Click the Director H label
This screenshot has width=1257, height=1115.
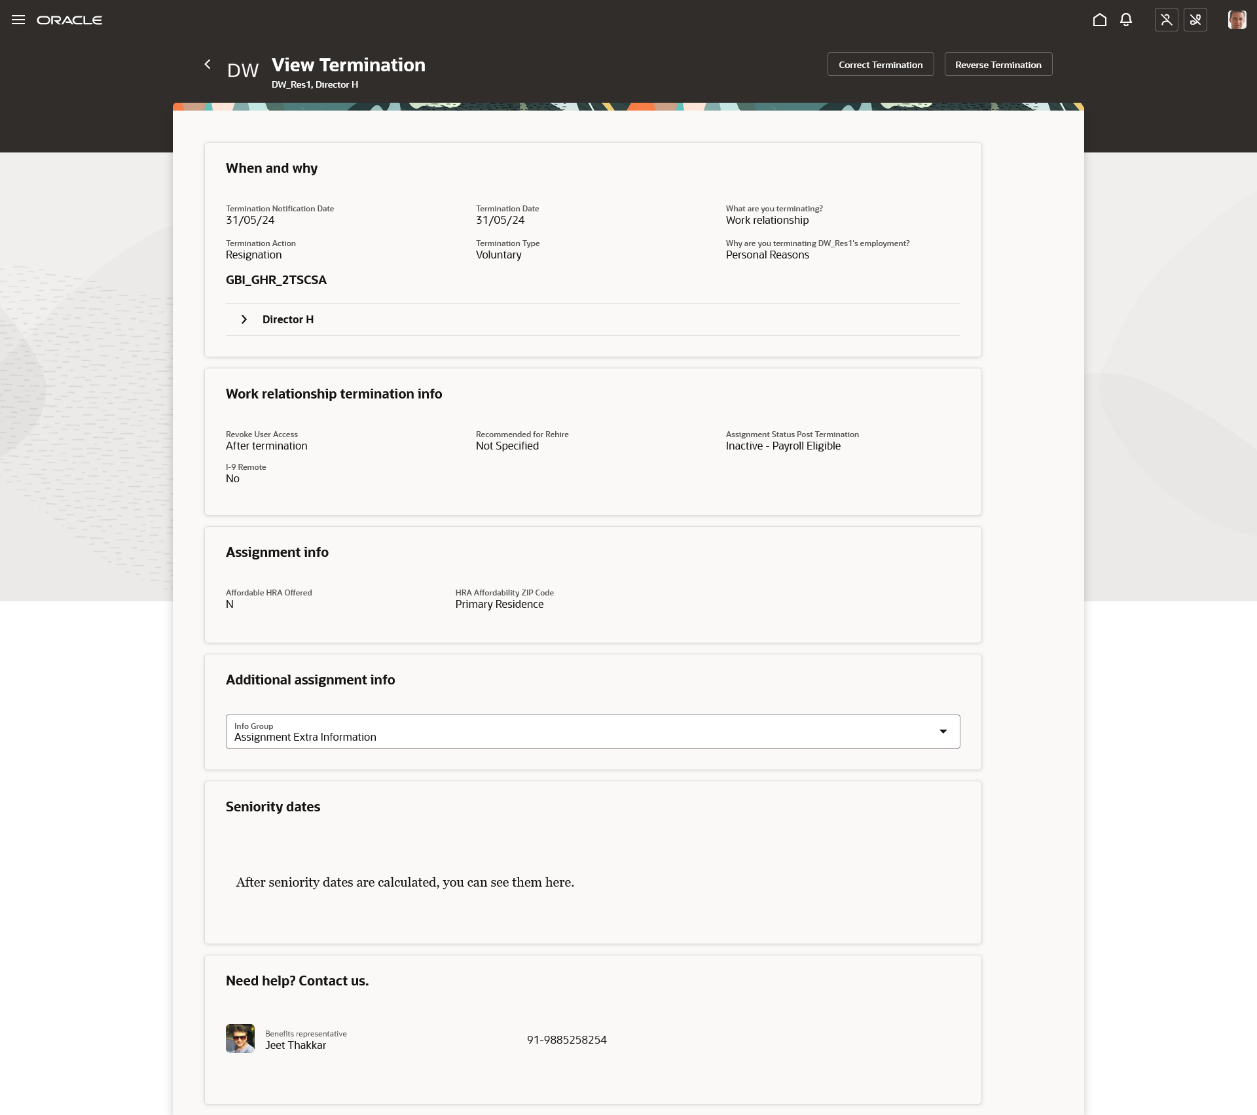point(288,319)
